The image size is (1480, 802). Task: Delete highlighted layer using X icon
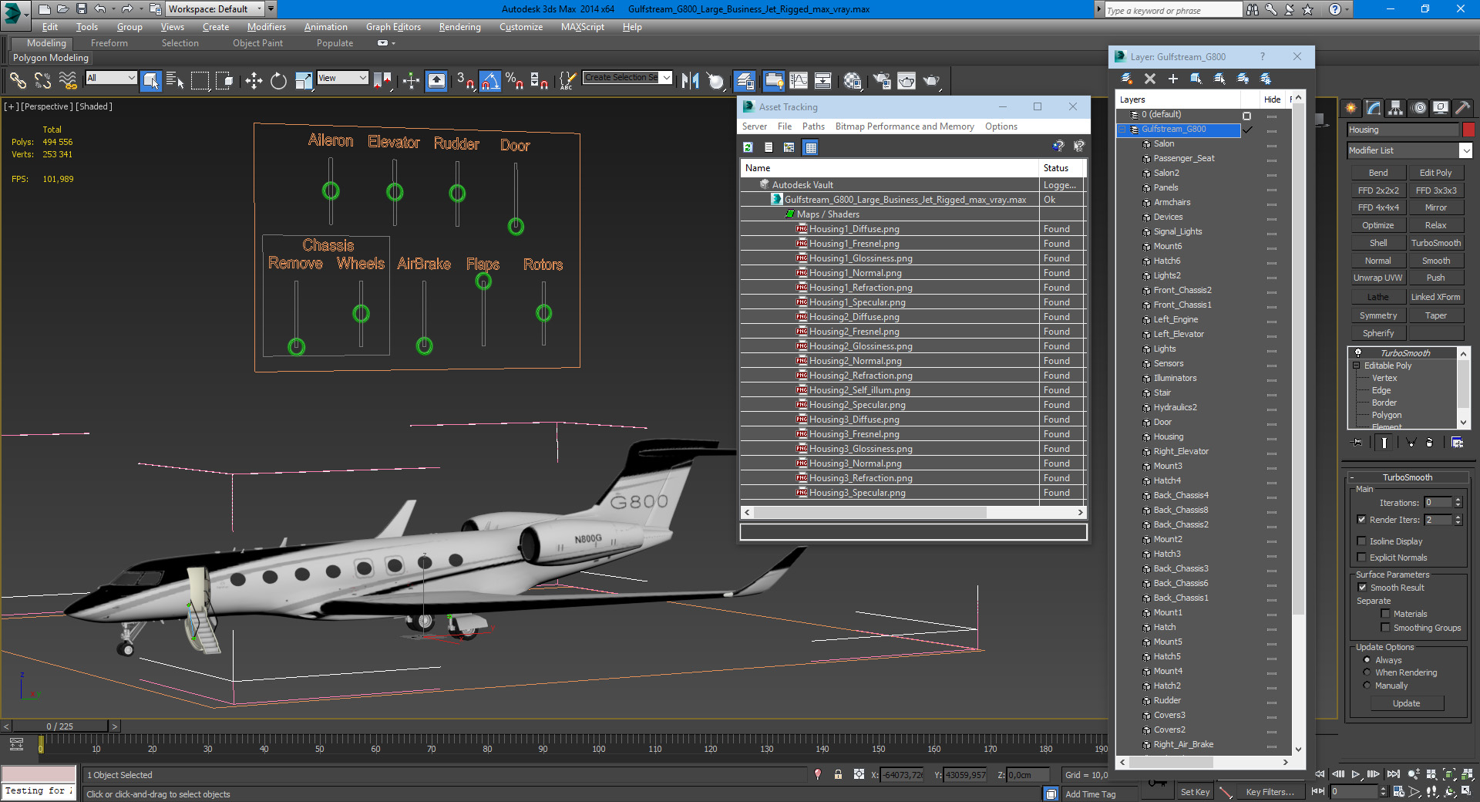[x=1150, y=79]
